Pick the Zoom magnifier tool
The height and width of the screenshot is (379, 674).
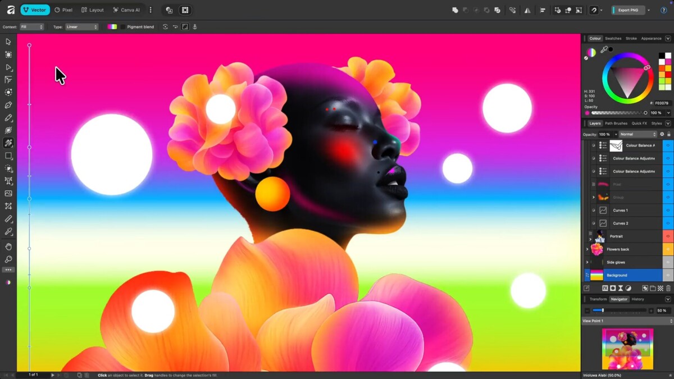click(8, 259)
